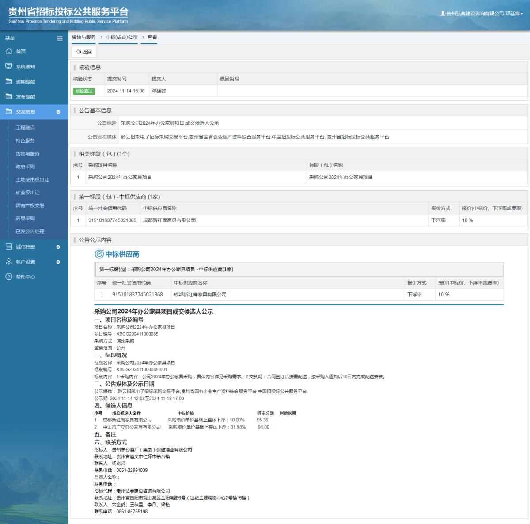Click the 核验信息 section header
The image size is (530, 524).
[90, 68]
